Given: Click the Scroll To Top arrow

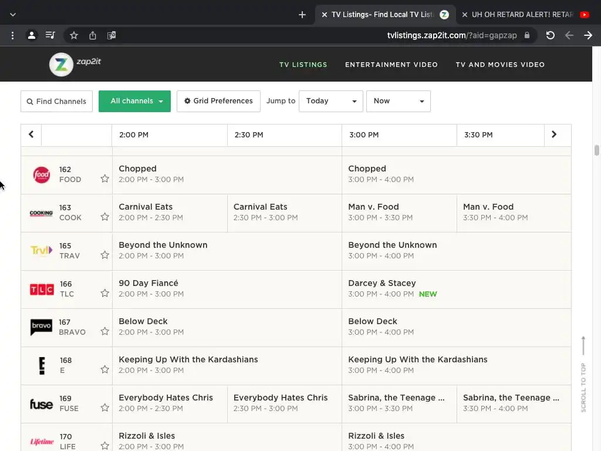Looking at the screenshot, I should (x=583, y=345).
